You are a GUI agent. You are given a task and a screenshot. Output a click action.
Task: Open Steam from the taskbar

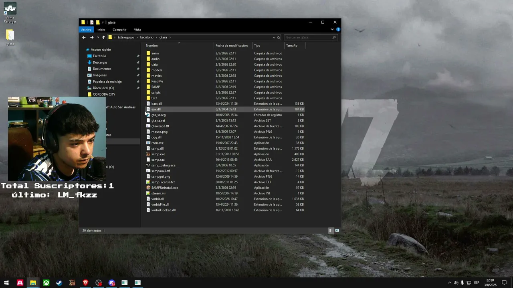pyautogui.click(x=59, y=283)
